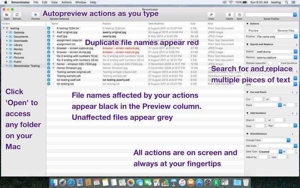Open Messages app in the Dock
300x188 pixels.
tap(139, 182)
